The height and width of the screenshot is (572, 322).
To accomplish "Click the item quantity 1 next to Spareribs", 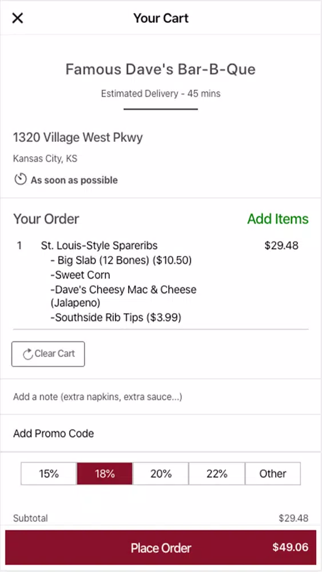I will pos(19,245).
